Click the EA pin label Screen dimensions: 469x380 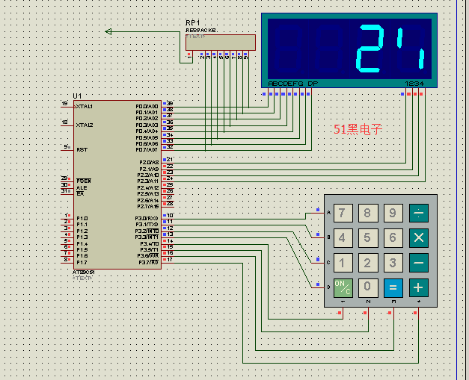click(80, 193)
